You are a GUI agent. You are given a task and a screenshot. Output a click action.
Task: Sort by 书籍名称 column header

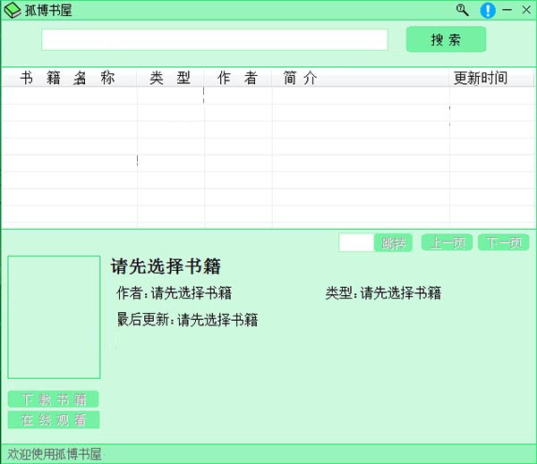click(x=70, y=78)
